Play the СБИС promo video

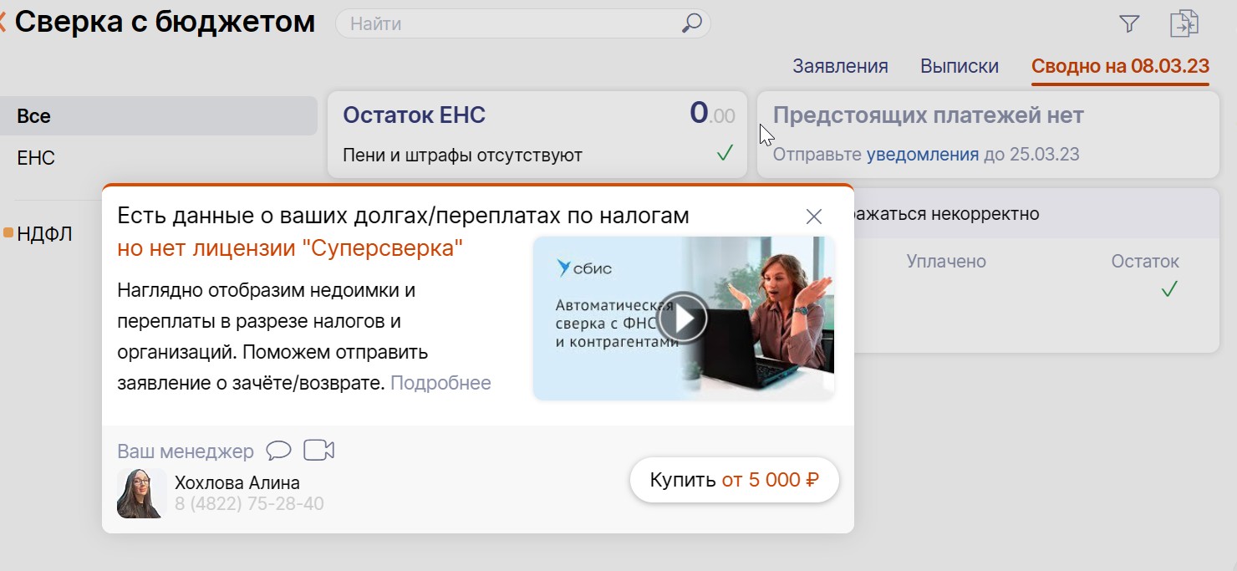tap(682, 319)
